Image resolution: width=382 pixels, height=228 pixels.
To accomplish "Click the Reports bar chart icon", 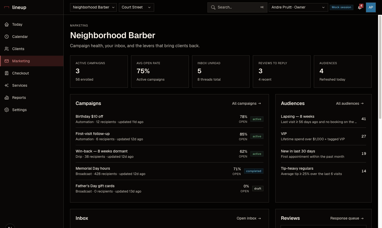I will coord(7,98).
